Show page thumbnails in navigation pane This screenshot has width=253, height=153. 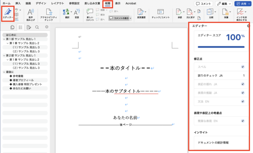12,27
